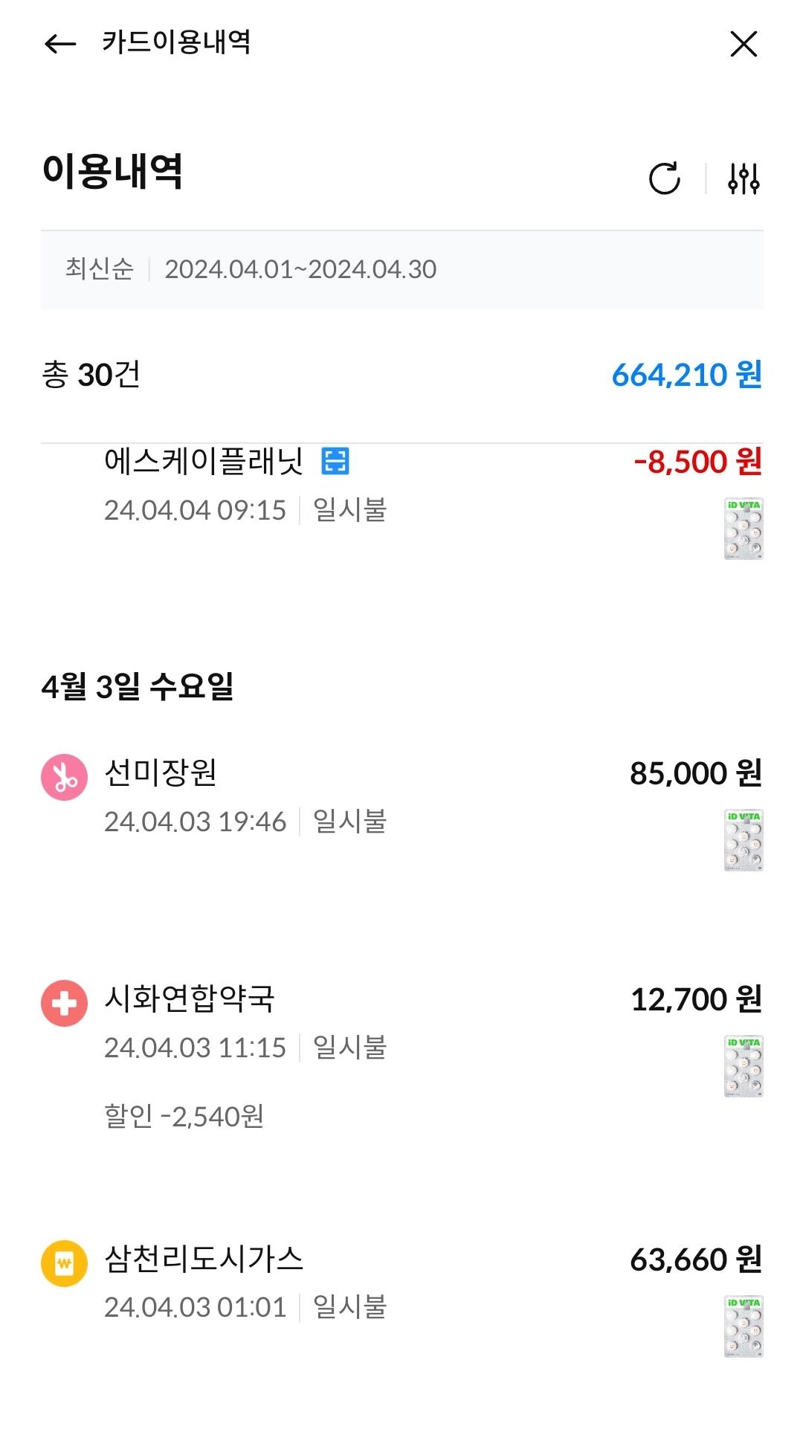Tap the blue scan icon beside 에스케이플래닛

point(335,461)
